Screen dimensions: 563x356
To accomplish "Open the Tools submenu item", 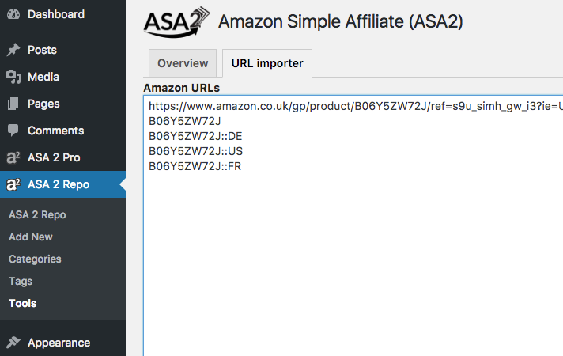I will point(23,303).
